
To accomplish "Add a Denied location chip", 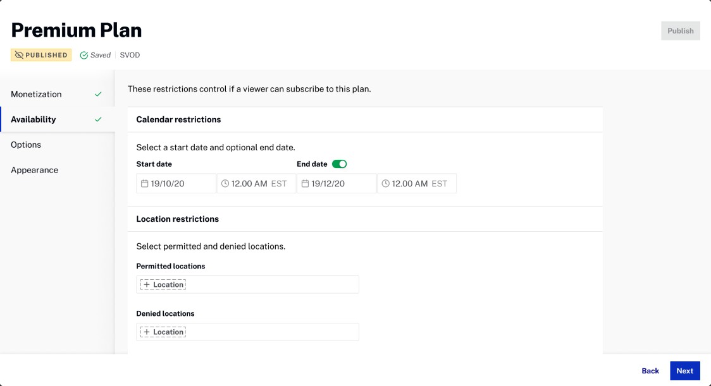I will click(x=163, y=332).
